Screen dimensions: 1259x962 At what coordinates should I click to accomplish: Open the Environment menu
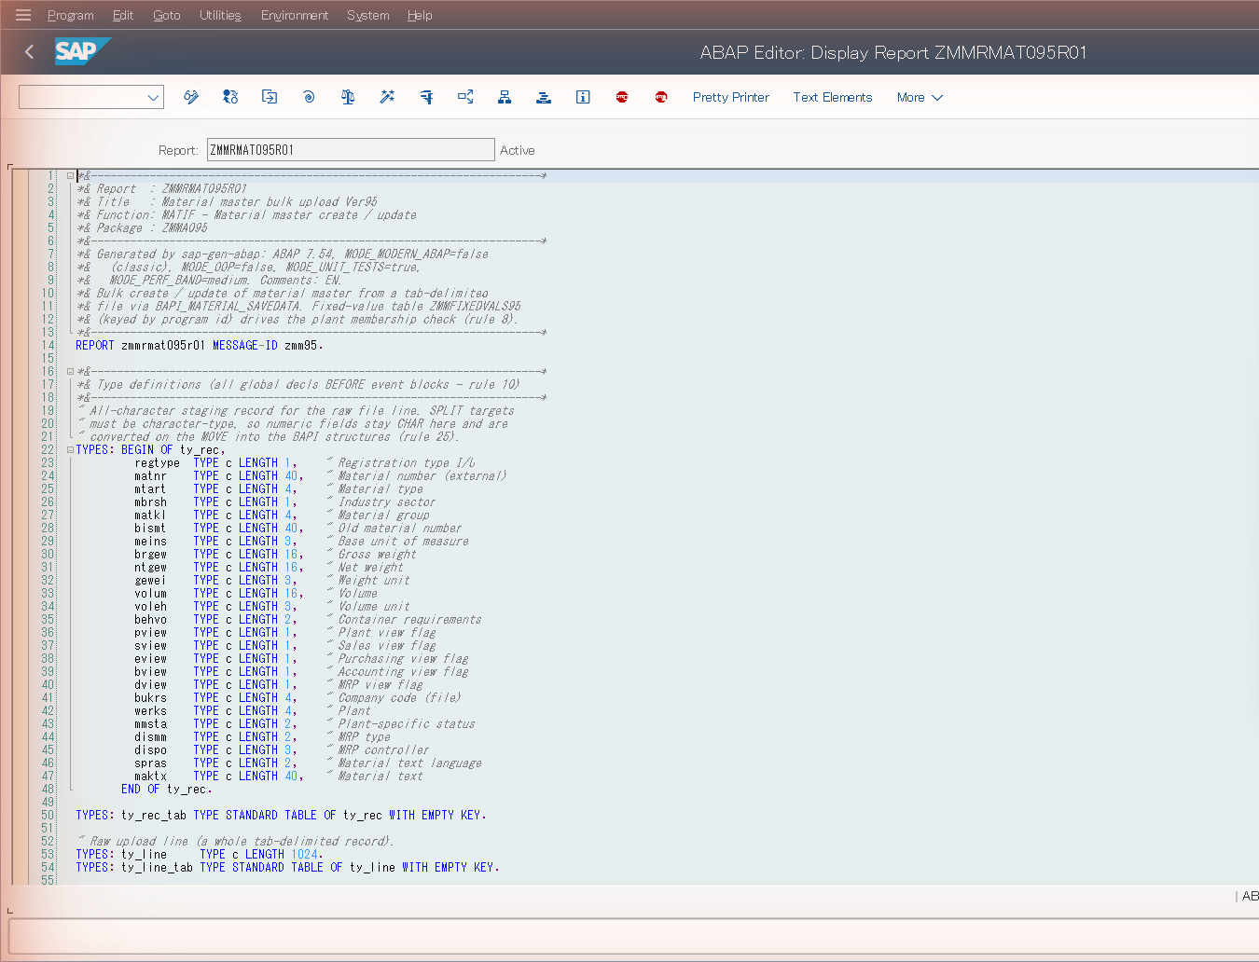coord(295,15)
